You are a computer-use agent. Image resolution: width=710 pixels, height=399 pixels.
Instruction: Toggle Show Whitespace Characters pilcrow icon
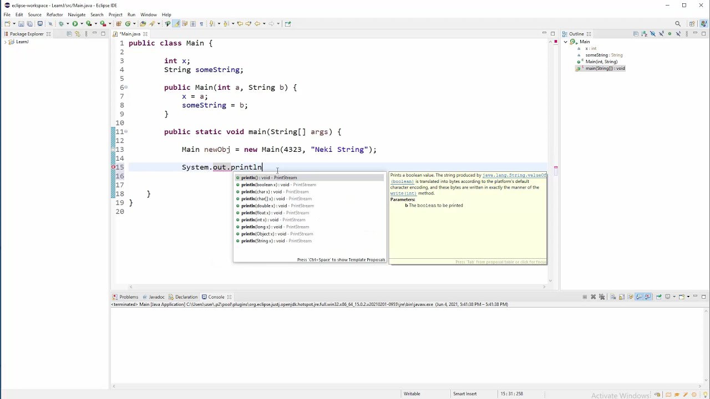(x=201, y=23)
